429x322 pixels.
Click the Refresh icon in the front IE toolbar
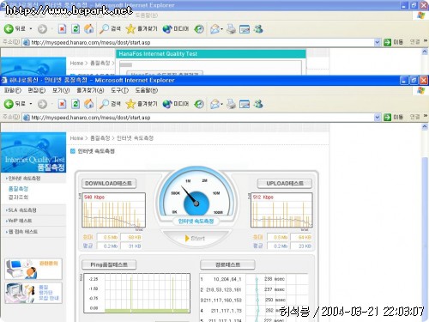coord(76,104)
